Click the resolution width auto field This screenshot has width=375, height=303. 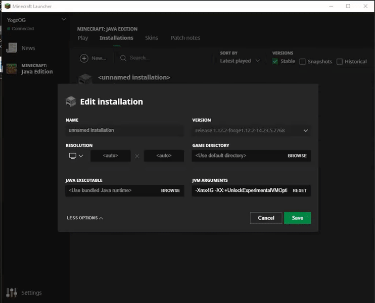(111, 156)
